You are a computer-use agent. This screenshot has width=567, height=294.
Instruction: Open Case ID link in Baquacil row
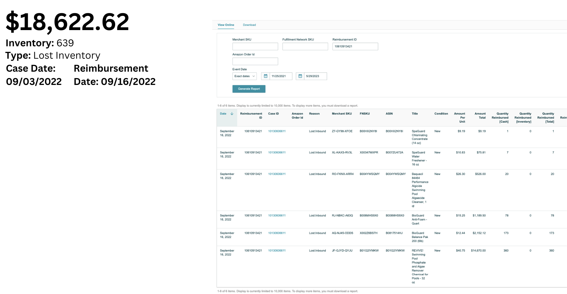(x=277, y=174)
